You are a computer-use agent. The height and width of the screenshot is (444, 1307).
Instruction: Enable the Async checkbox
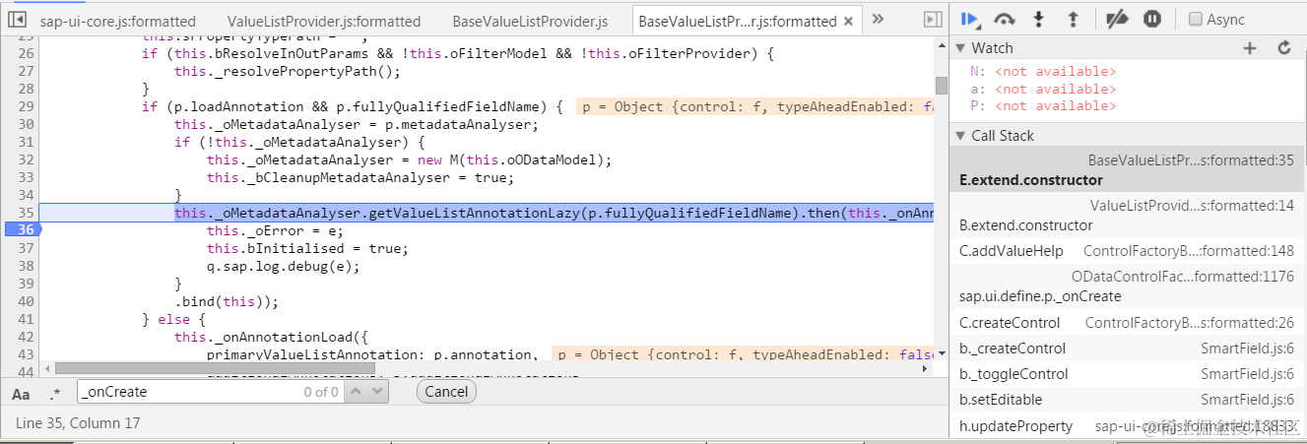point(1196,19)
